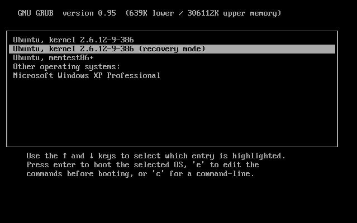Image resolution: width=357 pixels, height=223 pixels.
Task: Click the '639K lower / 306112K upper memory' text
Action: tap(203, 13)
